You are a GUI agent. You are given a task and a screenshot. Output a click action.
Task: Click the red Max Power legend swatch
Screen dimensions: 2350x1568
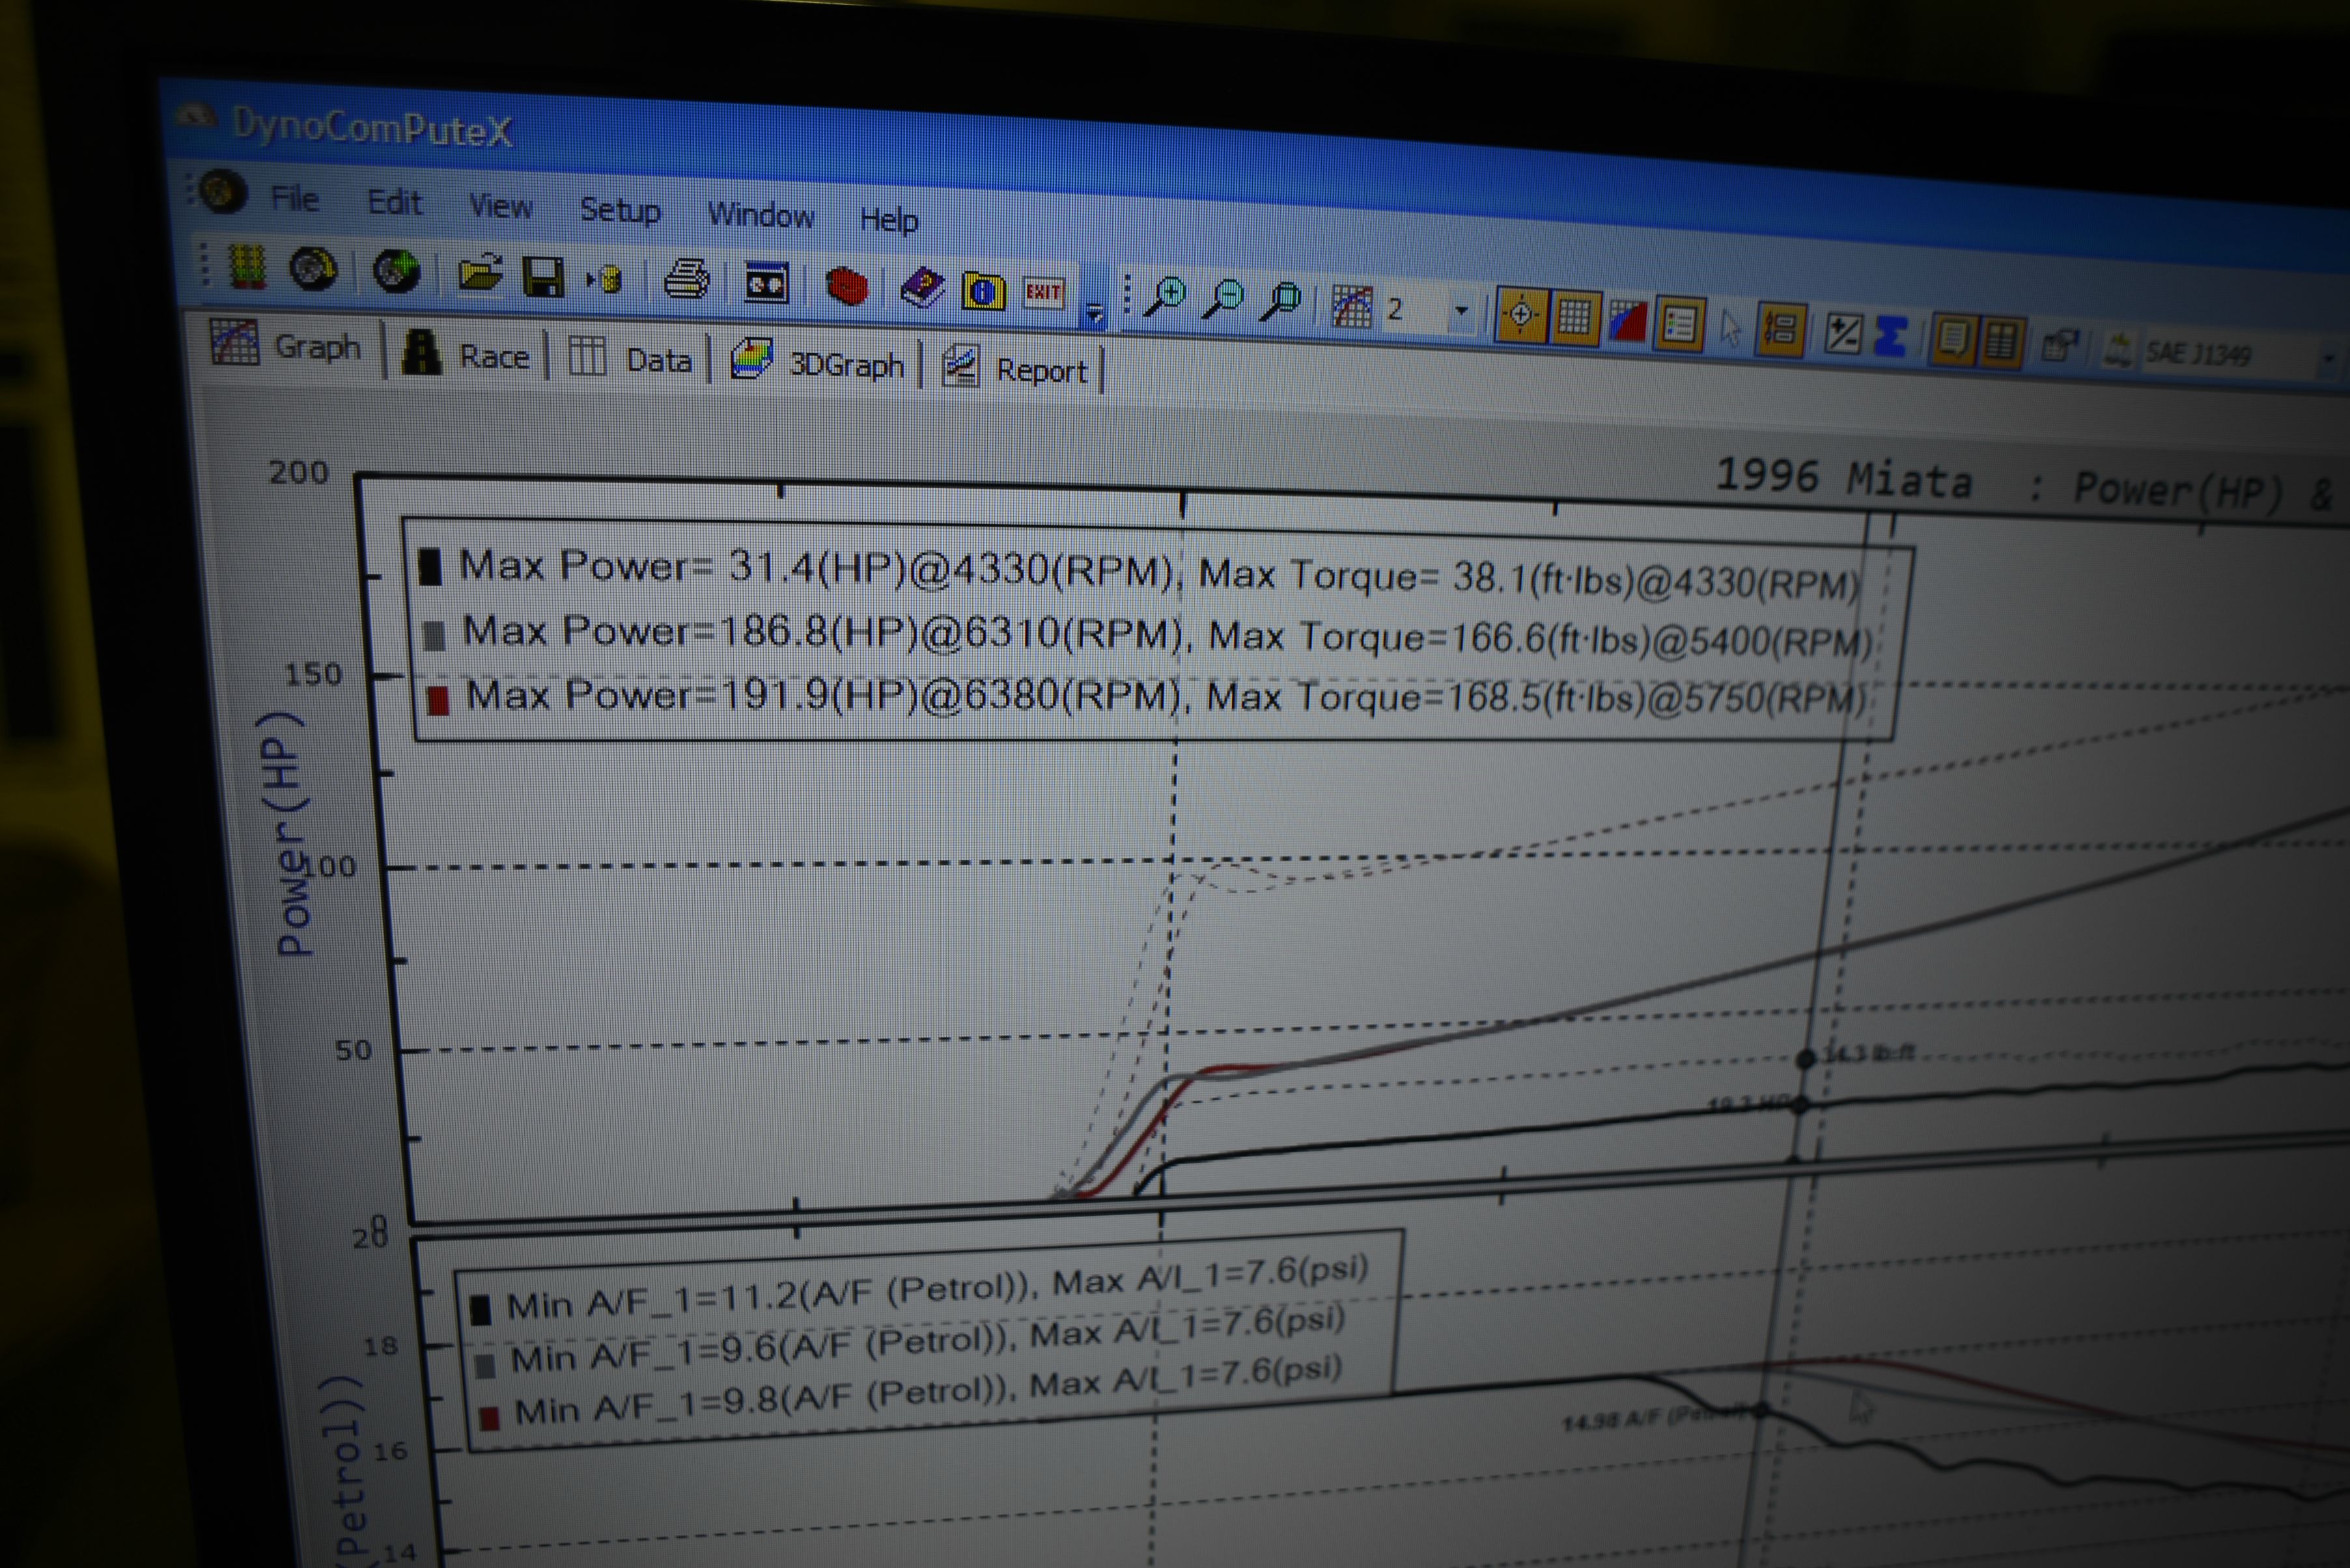pos(437,700)
